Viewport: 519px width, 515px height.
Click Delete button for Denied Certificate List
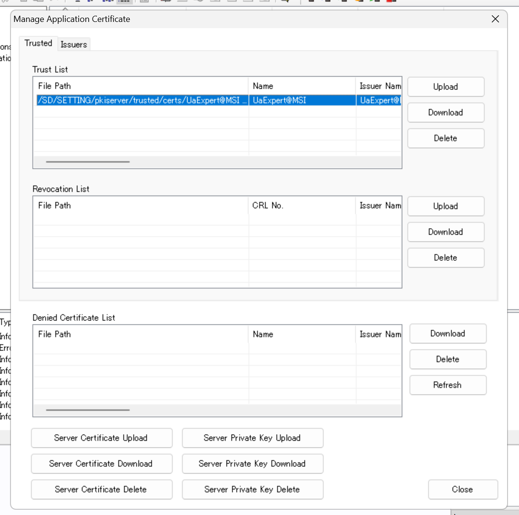click(448, 360)
